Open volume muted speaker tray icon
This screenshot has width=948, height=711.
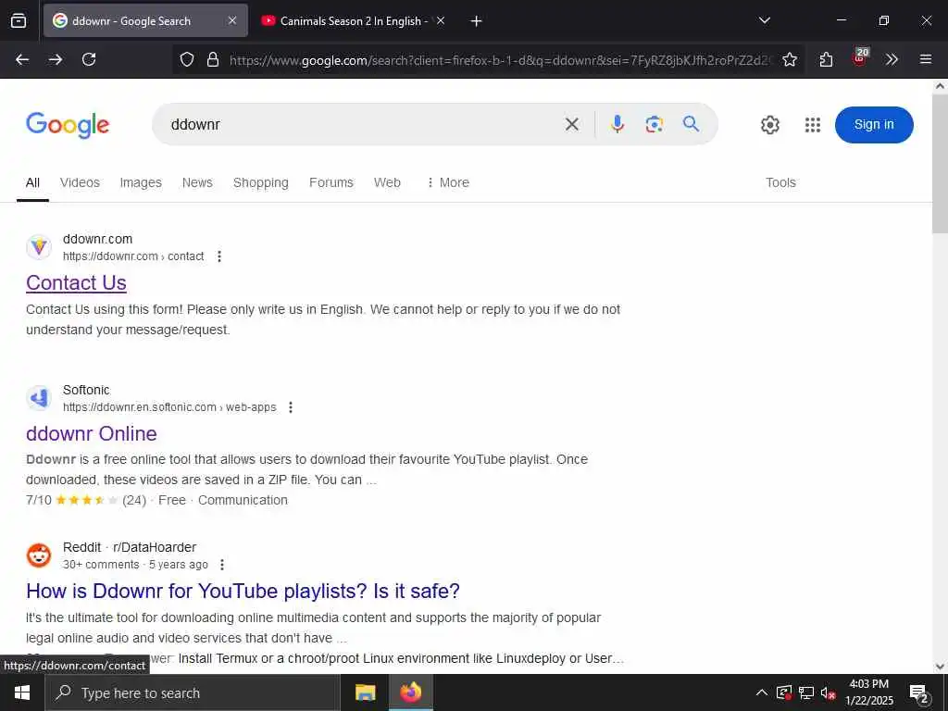click(829, 692)
